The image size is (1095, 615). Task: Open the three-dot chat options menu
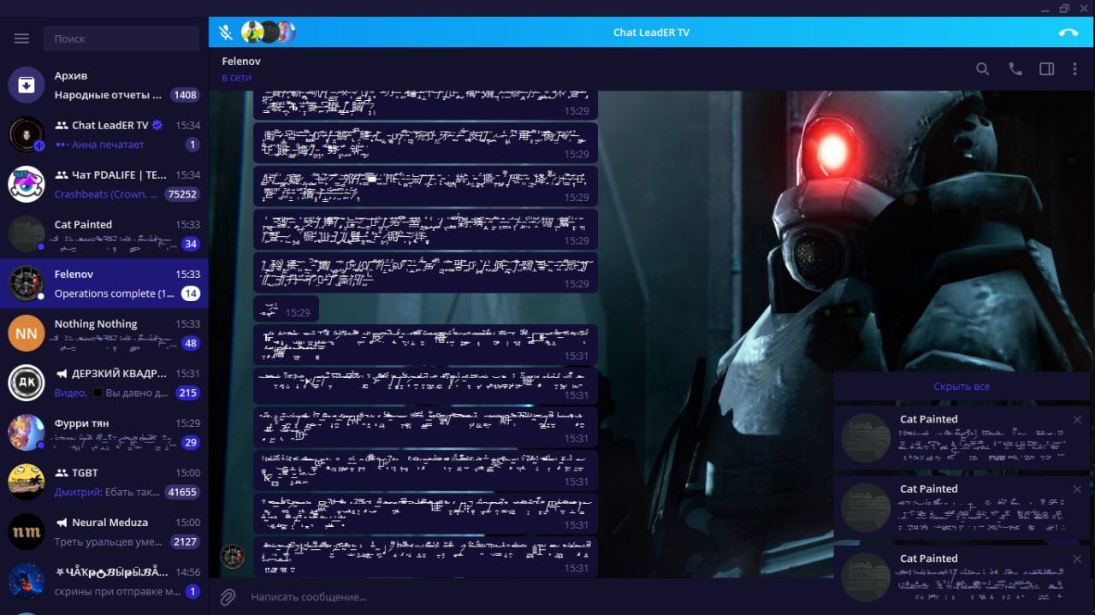click(x=1076, y=69)
